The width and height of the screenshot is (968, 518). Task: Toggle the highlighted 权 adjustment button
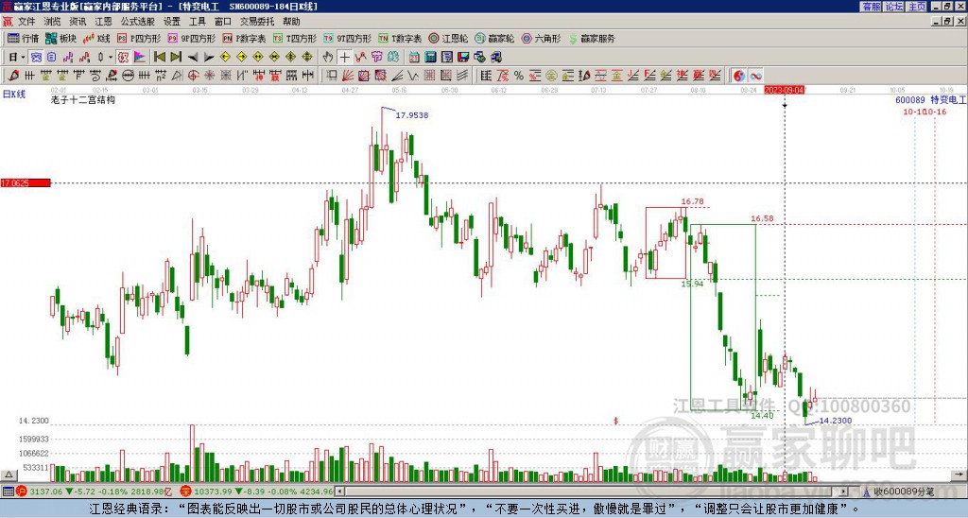click(x=123, y=57)
